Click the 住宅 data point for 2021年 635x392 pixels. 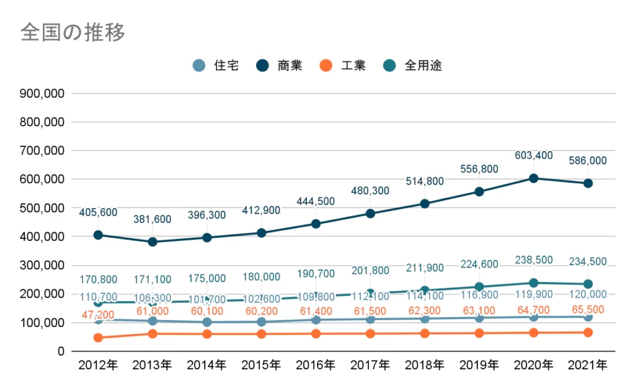pyautogui.click(x=588, y=317)
